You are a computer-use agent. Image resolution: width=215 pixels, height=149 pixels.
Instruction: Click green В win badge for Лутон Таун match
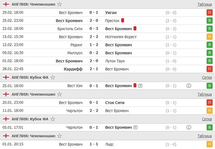pyautogui.click(x=209, y=61)
